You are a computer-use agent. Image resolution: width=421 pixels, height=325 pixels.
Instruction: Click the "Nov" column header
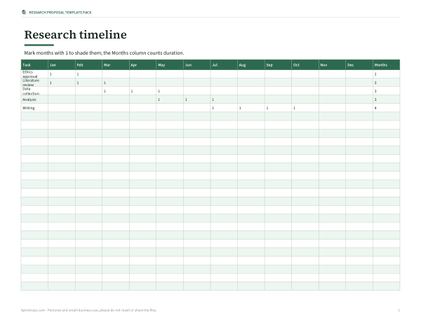(332, 65)
